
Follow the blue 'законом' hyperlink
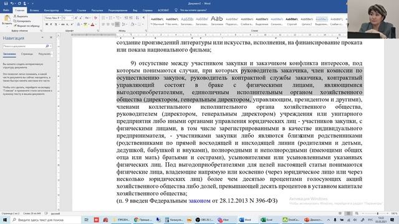(199, 200)
